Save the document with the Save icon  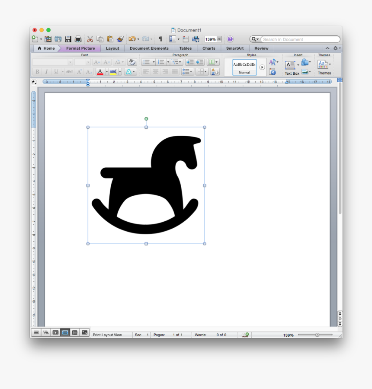[68, 39]
